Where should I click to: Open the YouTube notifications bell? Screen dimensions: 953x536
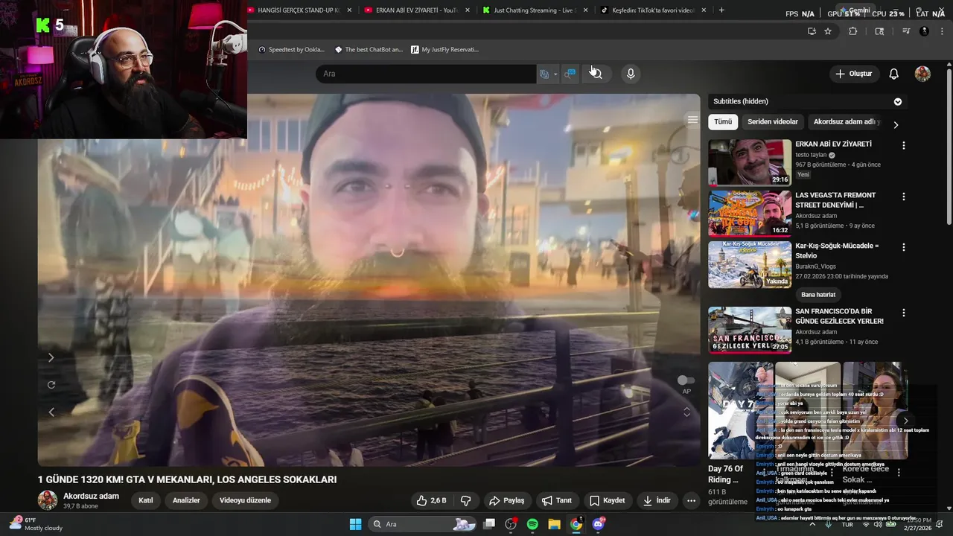tap(893, 74)
